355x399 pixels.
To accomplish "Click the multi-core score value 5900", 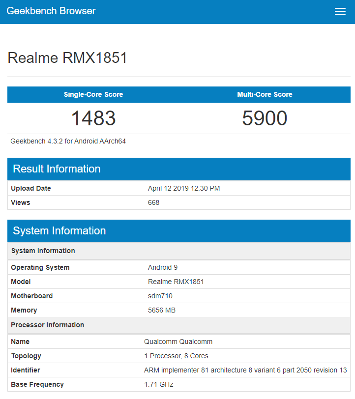I will click(x=265, y=118).
